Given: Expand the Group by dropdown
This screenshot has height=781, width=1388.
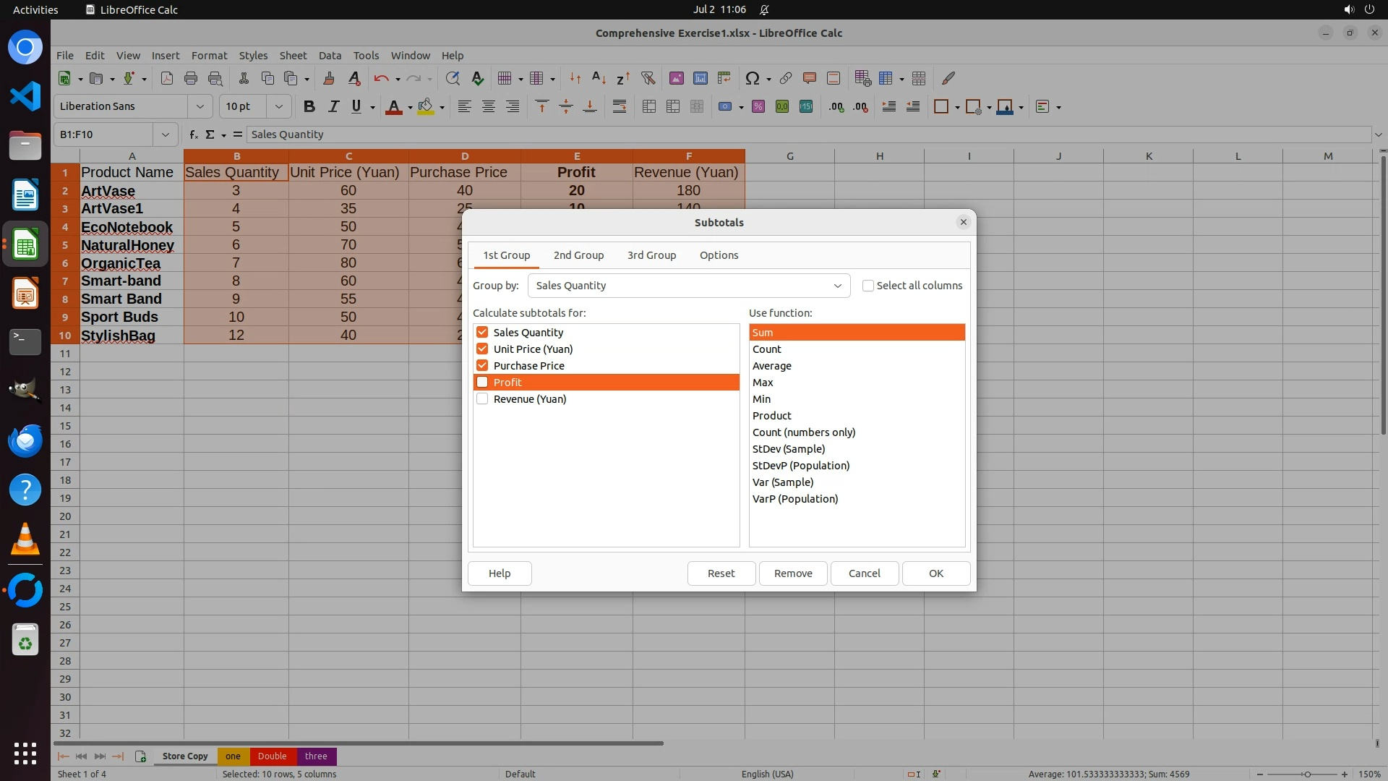Looking at the screenshot, I should [x=837, y=286].
